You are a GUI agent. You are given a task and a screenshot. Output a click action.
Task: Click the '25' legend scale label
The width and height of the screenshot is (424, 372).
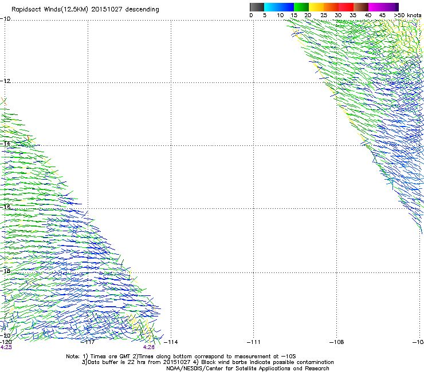tap(324, 15)
